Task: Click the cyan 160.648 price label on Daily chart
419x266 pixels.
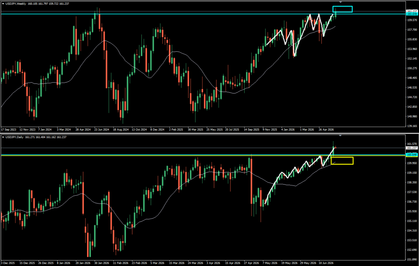Action: point(412,155)
